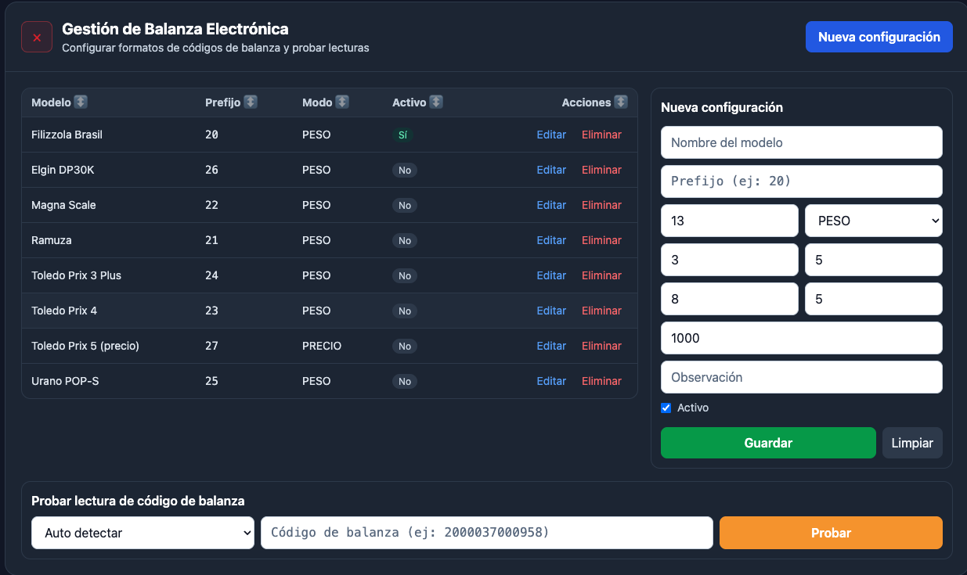The height and width of the screenshot is (575, 967).
Task: Open the 'Auto detectar' balanza selector
Action: click(x=143, y=533)
